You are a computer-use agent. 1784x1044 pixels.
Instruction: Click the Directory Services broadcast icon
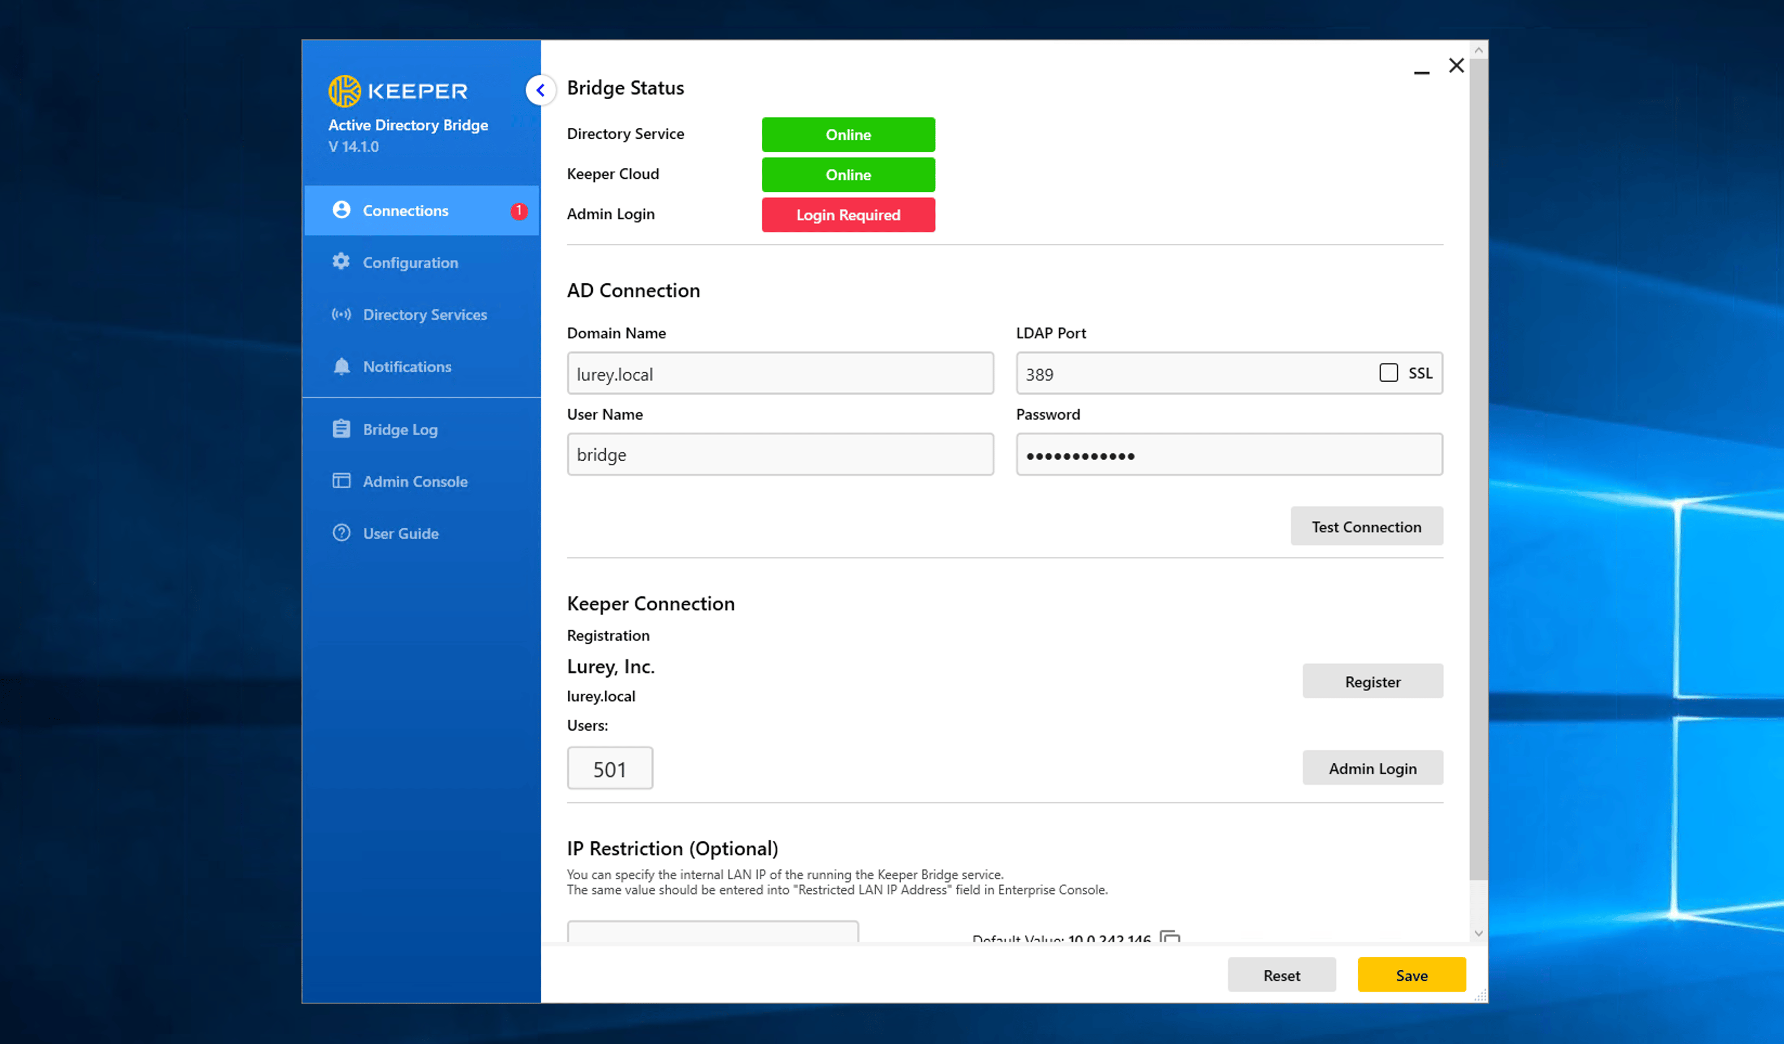[341, 314]
